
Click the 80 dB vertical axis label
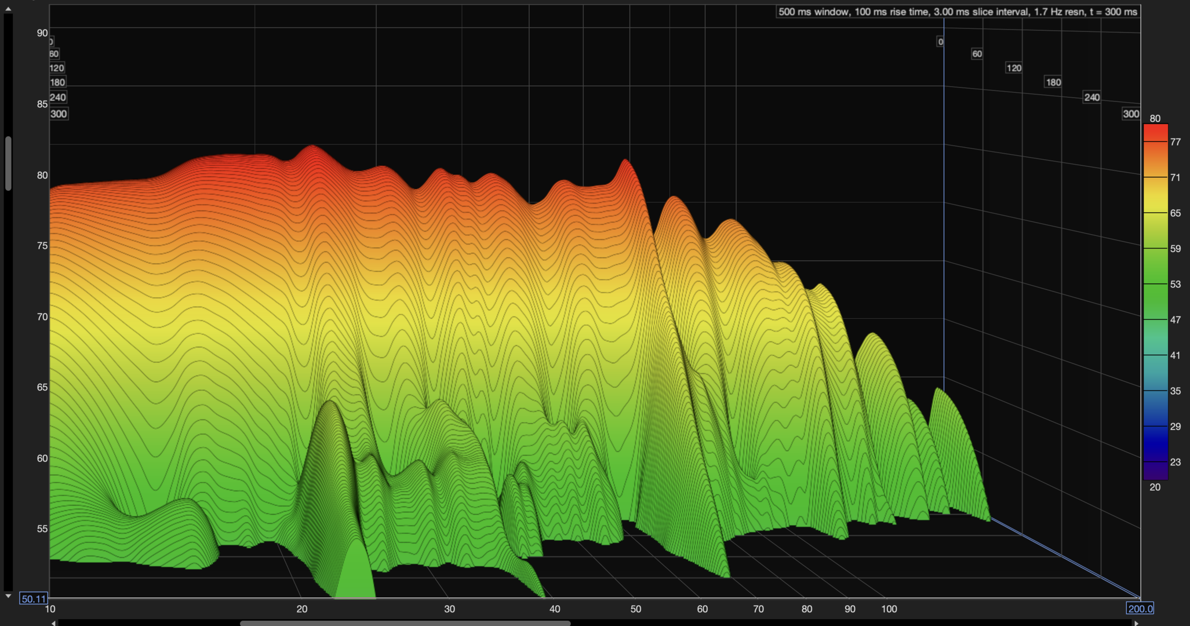coord(42,175)
